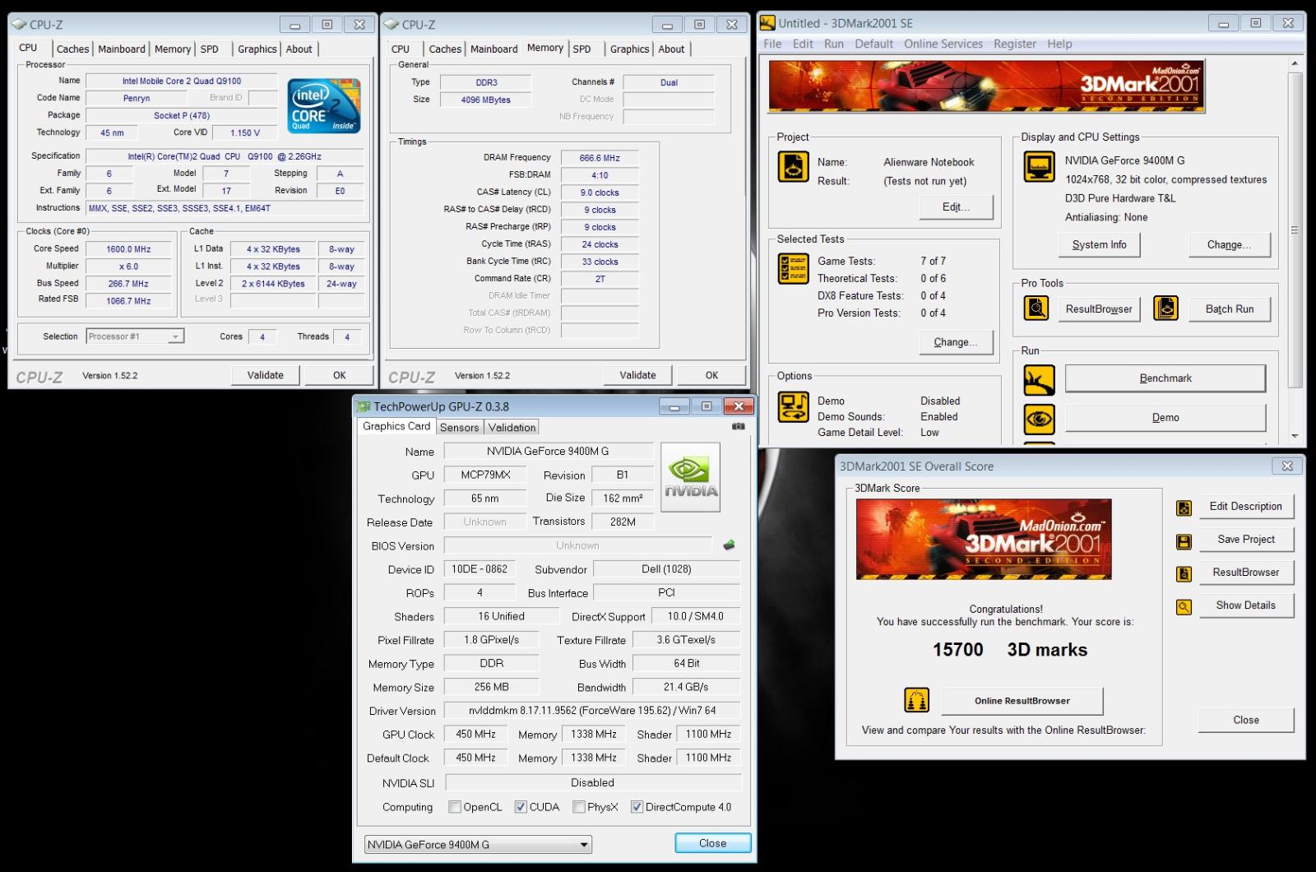The width and height of the screenshot is (1316, 872).
Task: Open the Graphics tab in Memory CPU-Z window
Action: [x=630, y=49]
